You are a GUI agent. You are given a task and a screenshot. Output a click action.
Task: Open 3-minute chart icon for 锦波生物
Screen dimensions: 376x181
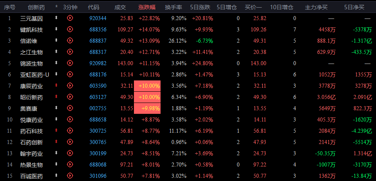70,63
